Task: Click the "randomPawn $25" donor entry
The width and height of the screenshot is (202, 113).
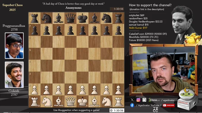Action: pyautogui.click(x=138, y=18)
